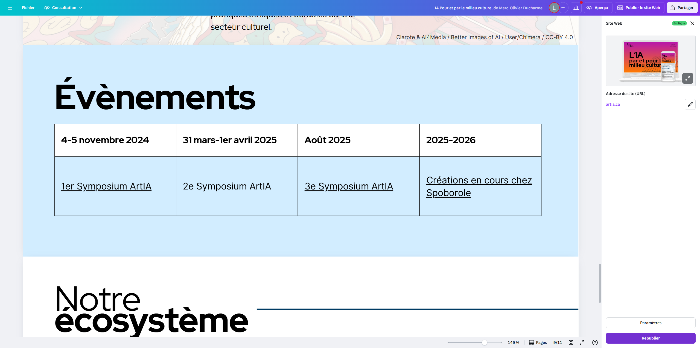Open the help question mark icon
This screenshot has width=700, height=348.
tap(595, 343)
